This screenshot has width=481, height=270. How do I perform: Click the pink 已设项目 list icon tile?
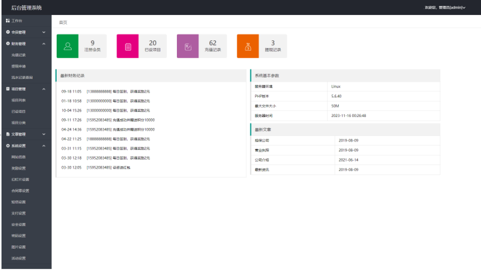(x=128, y=46)
